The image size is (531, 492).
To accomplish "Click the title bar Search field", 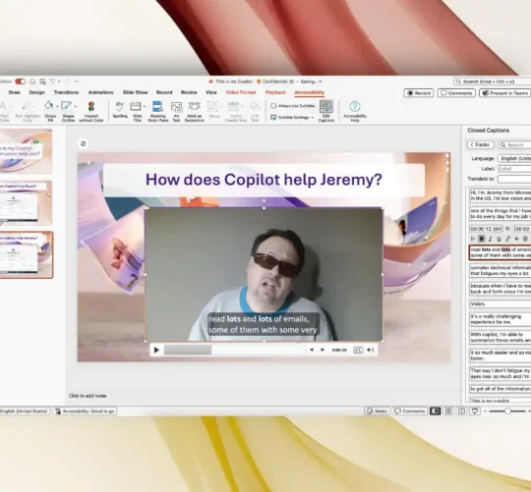I will (492, 82).
